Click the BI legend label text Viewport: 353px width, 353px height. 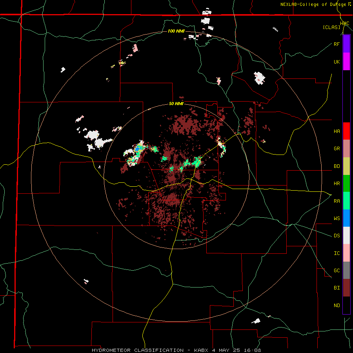click(x=337, y=288)
